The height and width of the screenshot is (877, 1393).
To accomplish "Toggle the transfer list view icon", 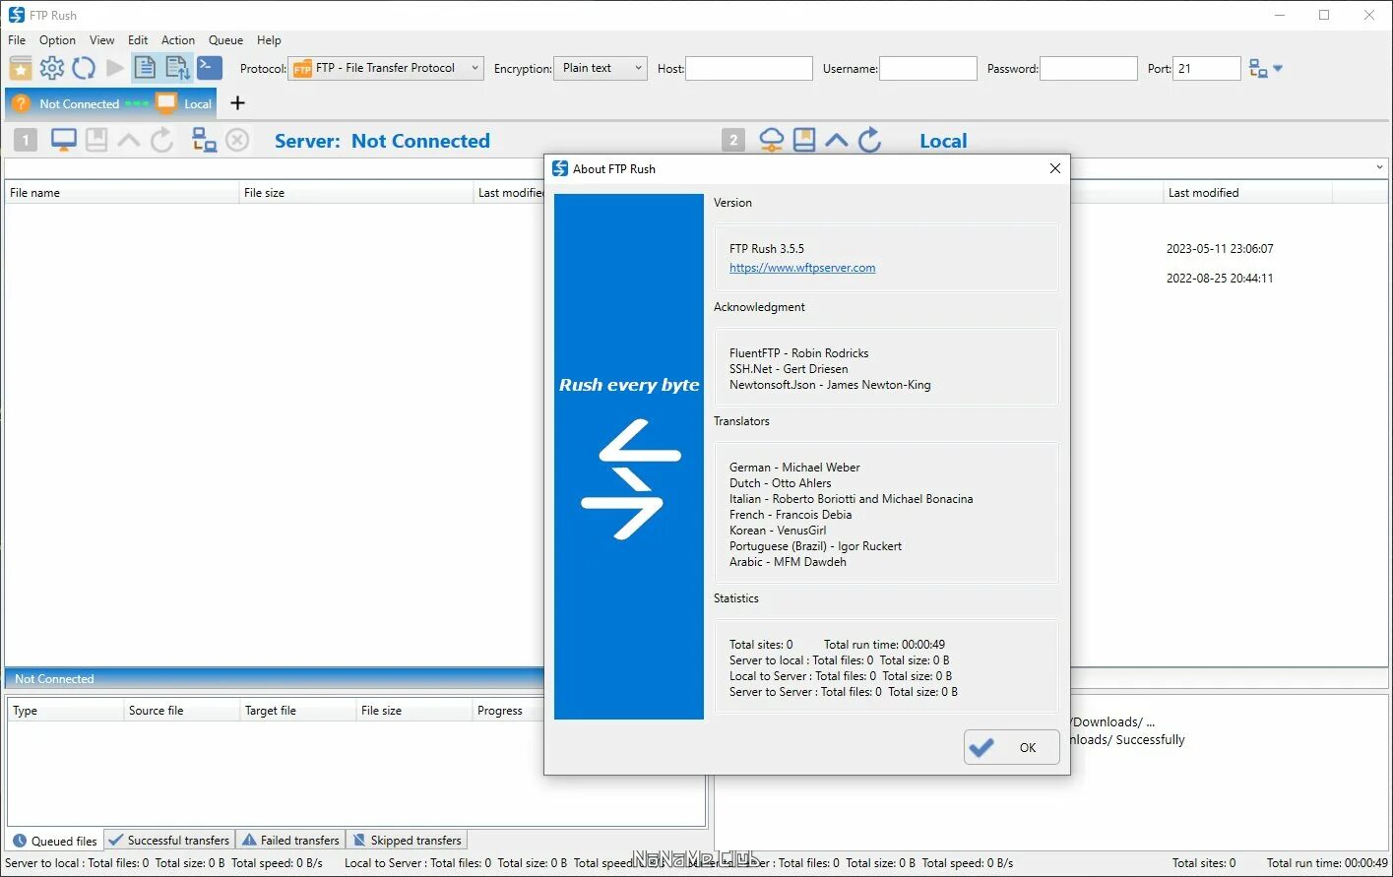I will click(x=178, y=68).
